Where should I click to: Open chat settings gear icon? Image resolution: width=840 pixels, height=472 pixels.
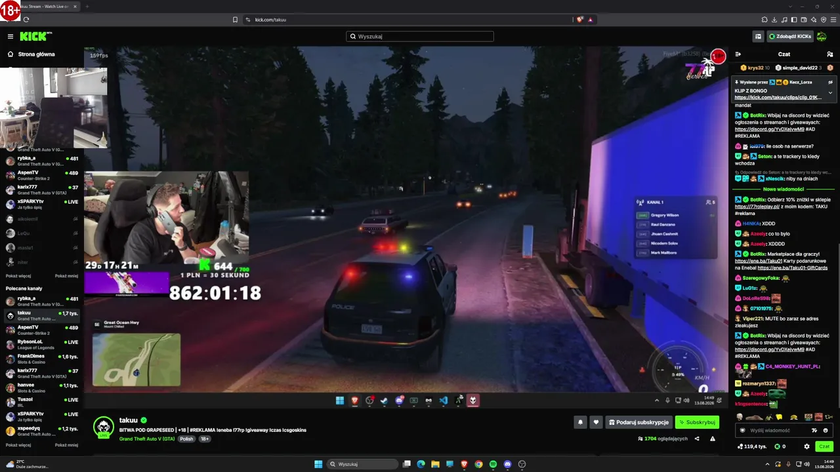[x=807, y=446]
